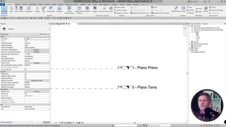Click the 1 - Piano Primo level label
Screen dimensions: 226x127
coord(145,68)
